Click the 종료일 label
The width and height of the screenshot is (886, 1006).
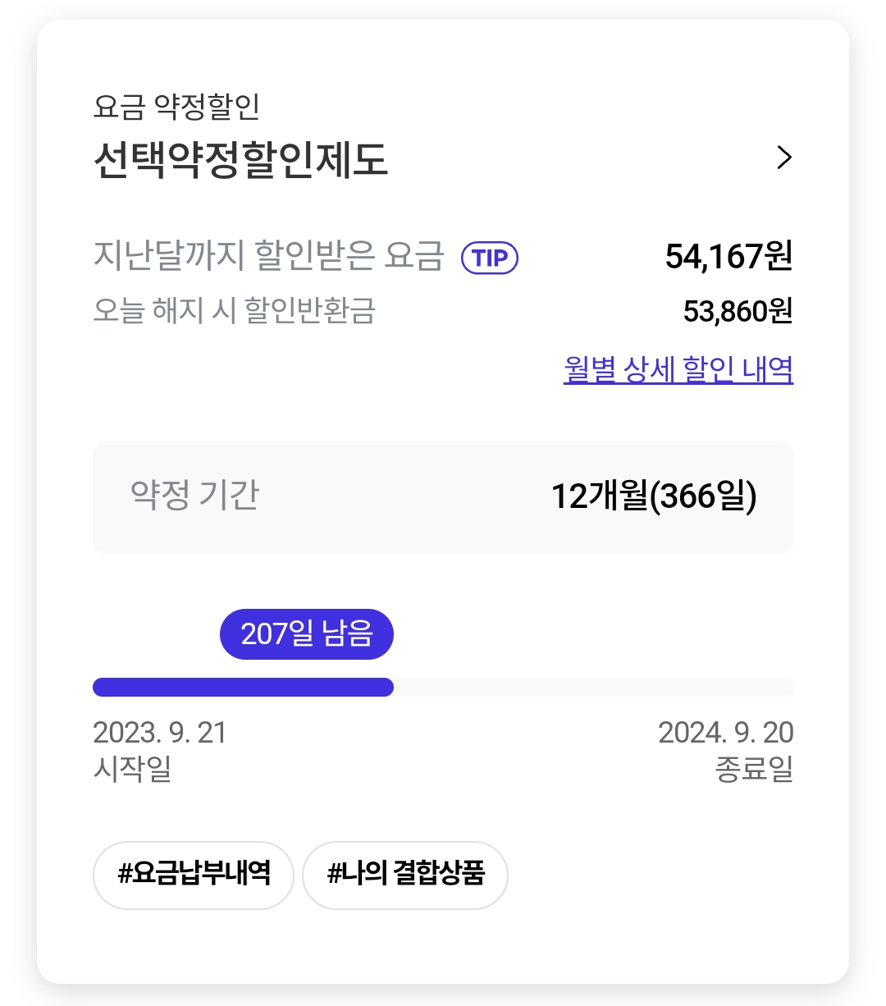(x=754, y=769)
